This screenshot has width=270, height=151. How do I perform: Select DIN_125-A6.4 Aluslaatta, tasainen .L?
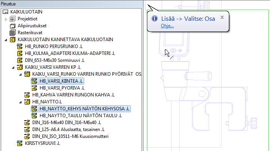click(68, 129)
